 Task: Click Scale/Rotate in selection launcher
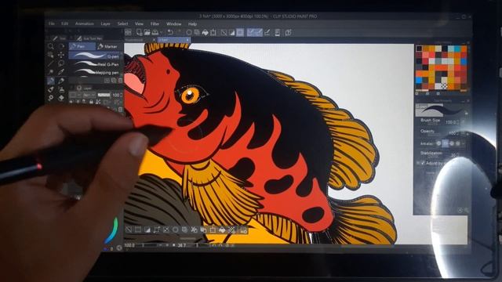(x=213, y=230)
